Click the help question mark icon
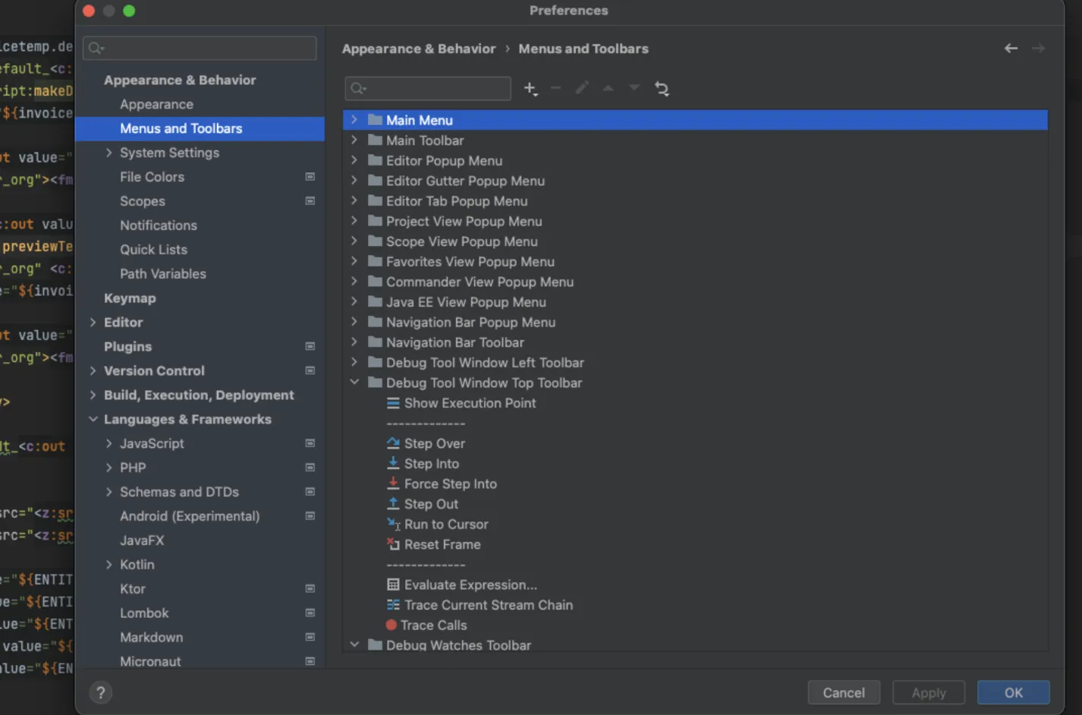 pyautogui.click(x=101, y=692)
